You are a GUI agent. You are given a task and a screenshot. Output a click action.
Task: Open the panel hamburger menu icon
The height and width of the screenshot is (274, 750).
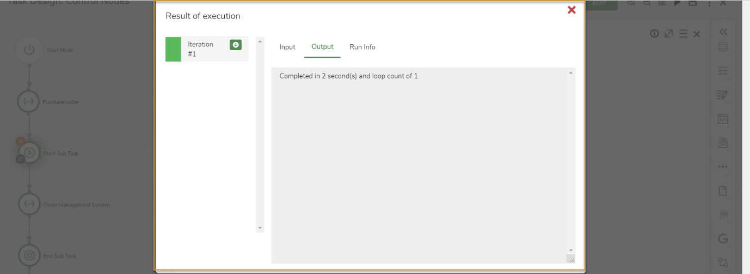click(683, 34)
